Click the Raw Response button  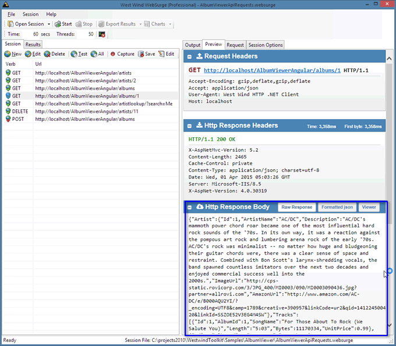(x=297, y=207)
